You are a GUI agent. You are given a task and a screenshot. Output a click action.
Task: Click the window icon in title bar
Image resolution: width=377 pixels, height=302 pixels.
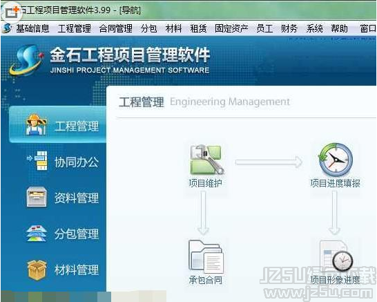click(12, 12)
